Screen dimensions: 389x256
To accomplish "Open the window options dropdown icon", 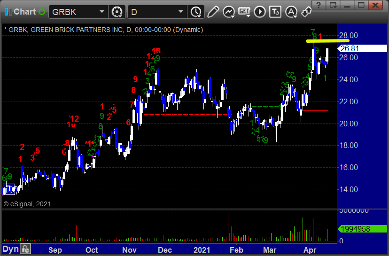I will pos(333,5).
